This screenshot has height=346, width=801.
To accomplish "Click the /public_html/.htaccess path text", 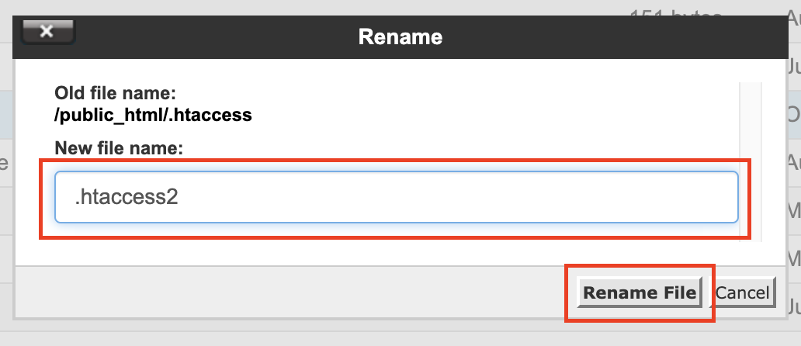I will click(153, 116).
